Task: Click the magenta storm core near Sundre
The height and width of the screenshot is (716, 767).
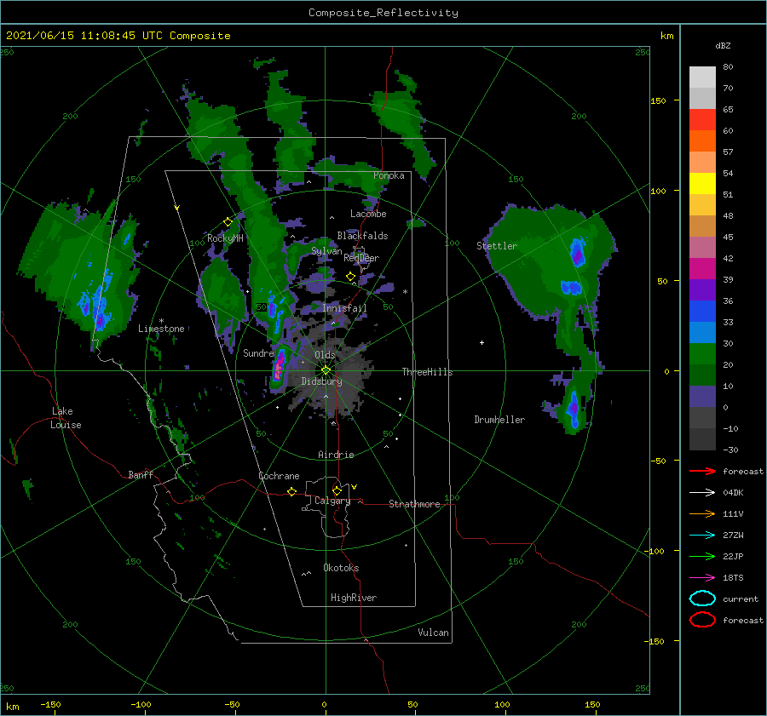Action: [x=279, y=365]
